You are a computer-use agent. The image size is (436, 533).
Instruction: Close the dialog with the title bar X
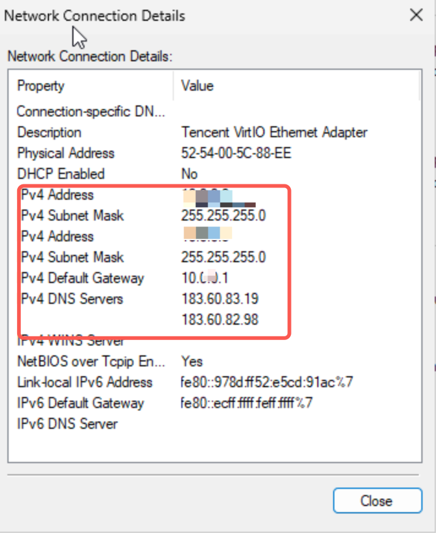click(x=416, y=15)
